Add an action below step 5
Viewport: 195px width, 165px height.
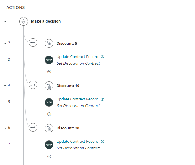pos(49,114)
